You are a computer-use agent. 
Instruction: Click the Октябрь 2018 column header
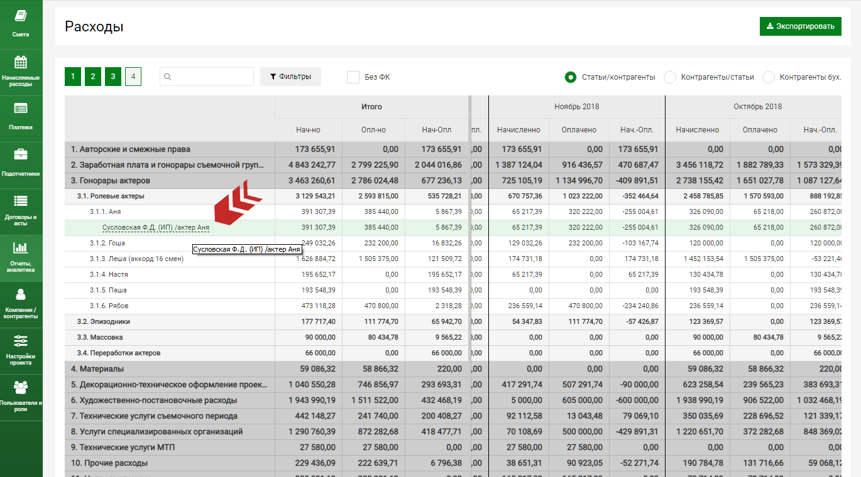757,107
